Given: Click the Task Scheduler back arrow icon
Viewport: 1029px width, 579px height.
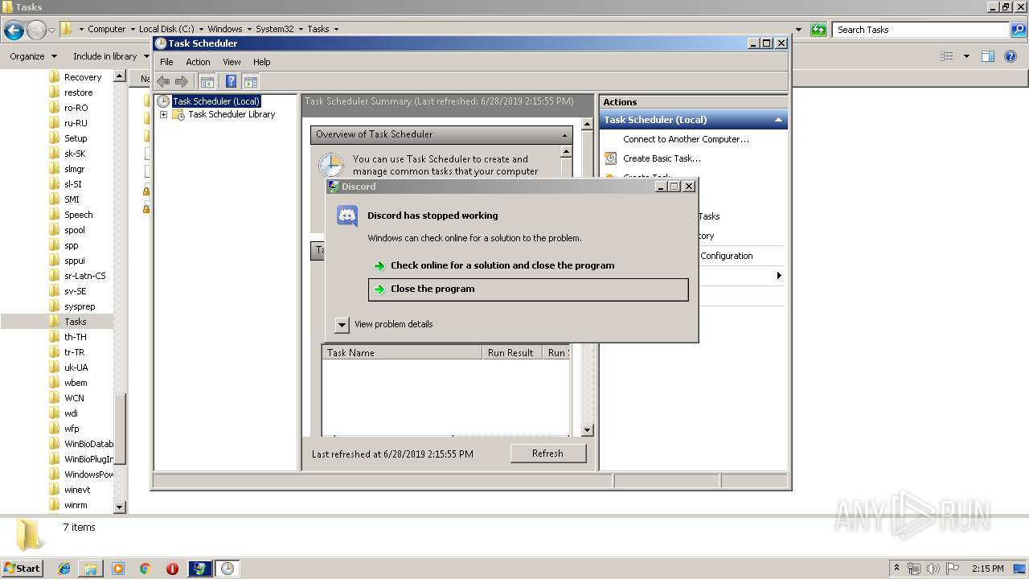Looking at the screenshot, I should [163, 81].
